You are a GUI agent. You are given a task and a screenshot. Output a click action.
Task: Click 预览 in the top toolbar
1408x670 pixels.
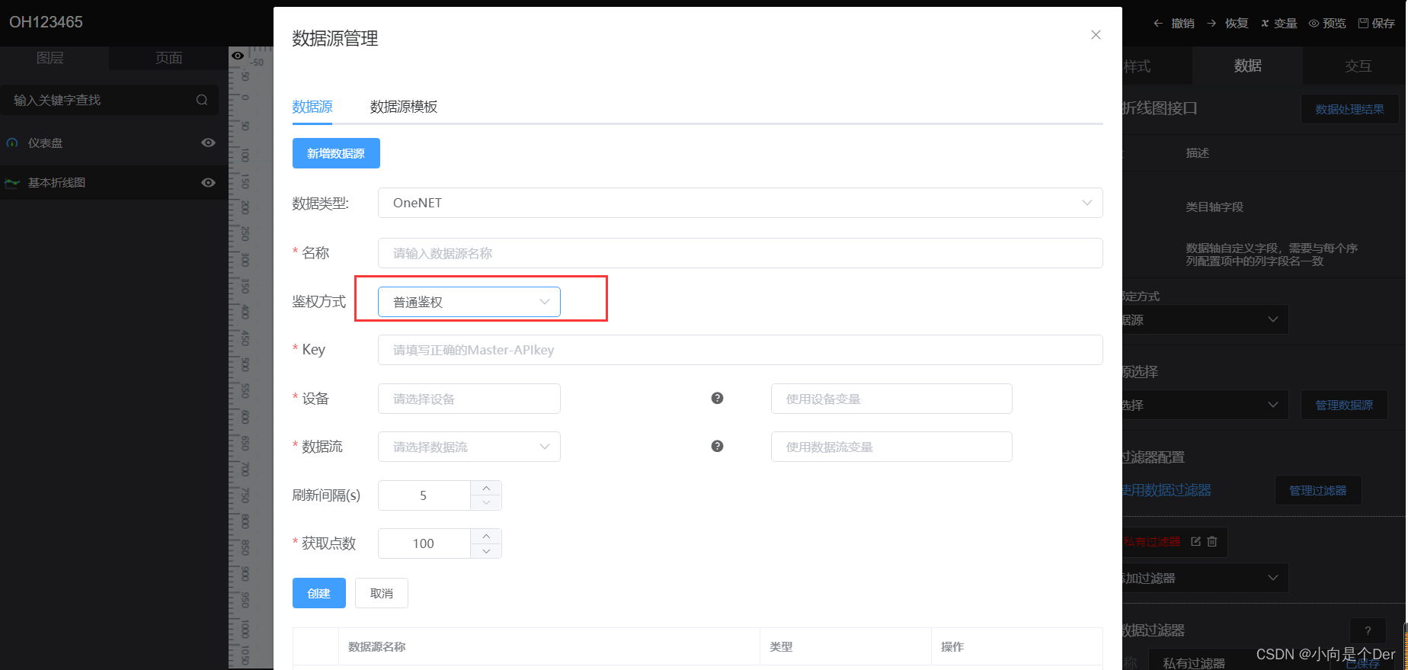pos(1327,24)
